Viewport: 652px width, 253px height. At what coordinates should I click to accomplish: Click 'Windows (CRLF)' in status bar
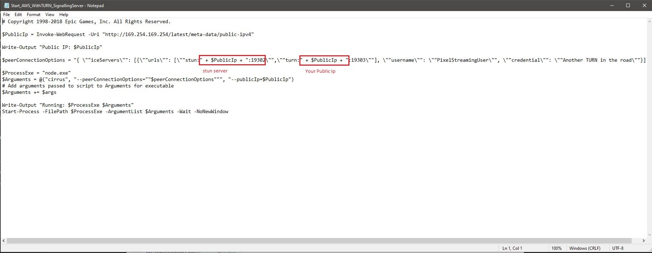(x=585, y=248)
